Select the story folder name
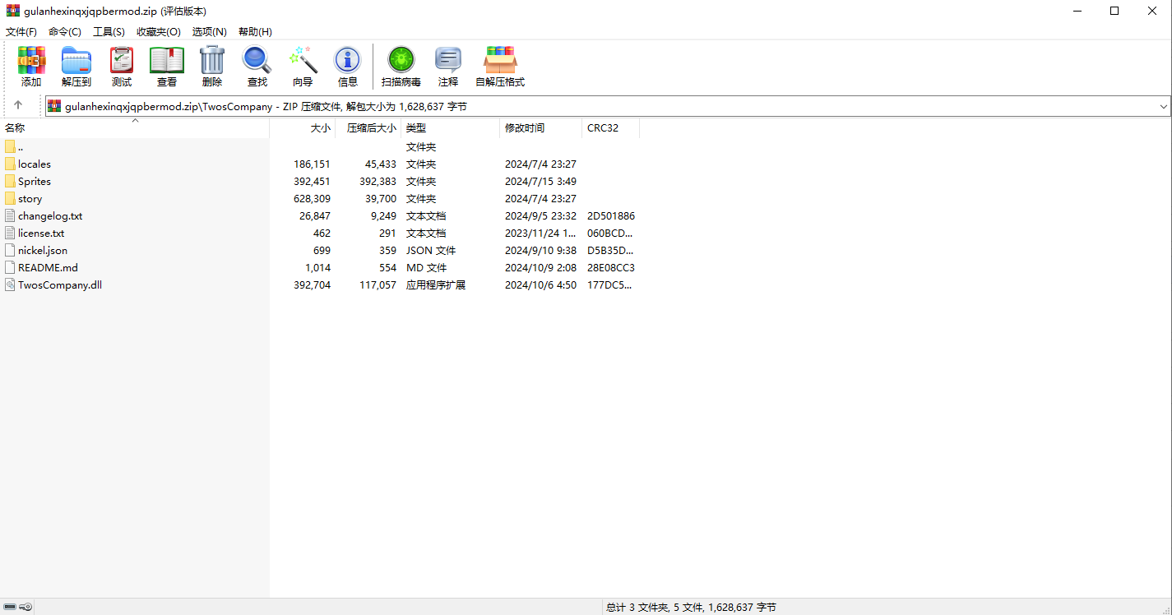 point(30,198)
